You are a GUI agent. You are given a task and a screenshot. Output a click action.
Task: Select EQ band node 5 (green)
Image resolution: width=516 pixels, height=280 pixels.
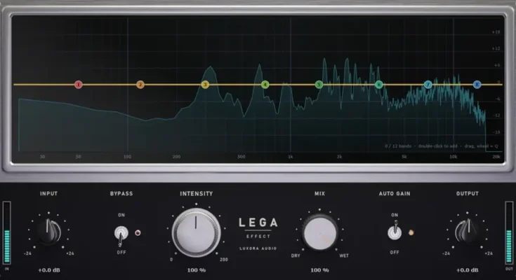319,85
